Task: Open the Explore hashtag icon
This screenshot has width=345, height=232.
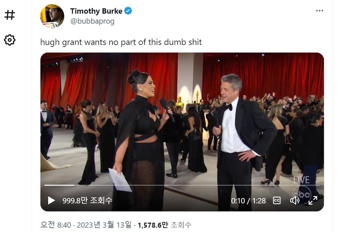Action: pyautogui.click(x=10, y=15)
